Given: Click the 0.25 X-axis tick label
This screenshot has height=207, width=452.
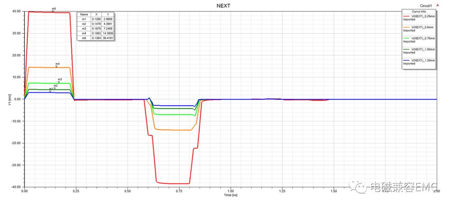Looking at the screenshot, I should (76, 191).
